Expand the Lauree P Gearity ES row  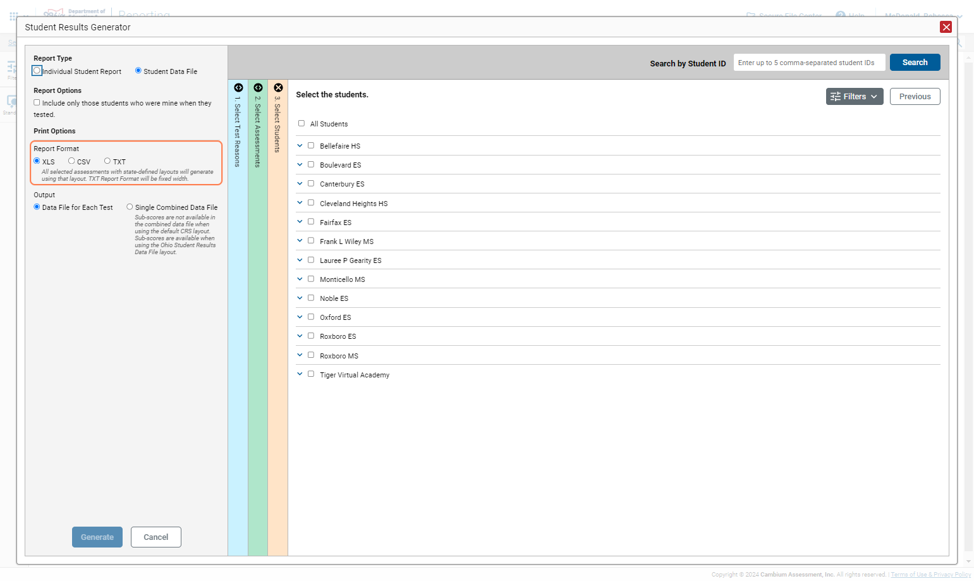click(300, 260)
